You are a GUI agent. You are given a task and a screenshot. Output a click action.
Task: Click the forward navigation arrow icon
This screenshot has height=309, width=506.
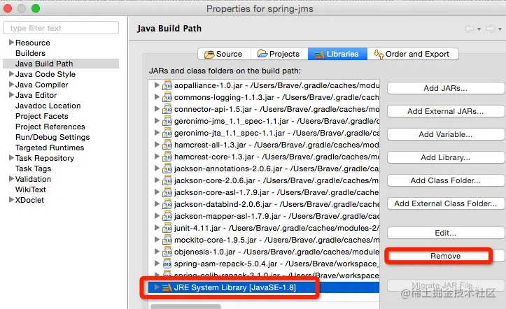click(x=490, y=29)
